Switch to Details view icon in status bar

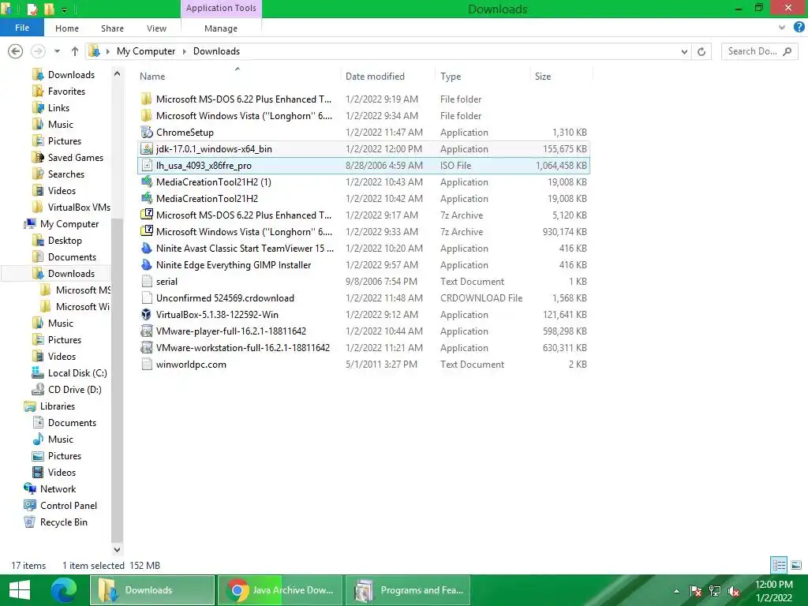coord(779,565)
